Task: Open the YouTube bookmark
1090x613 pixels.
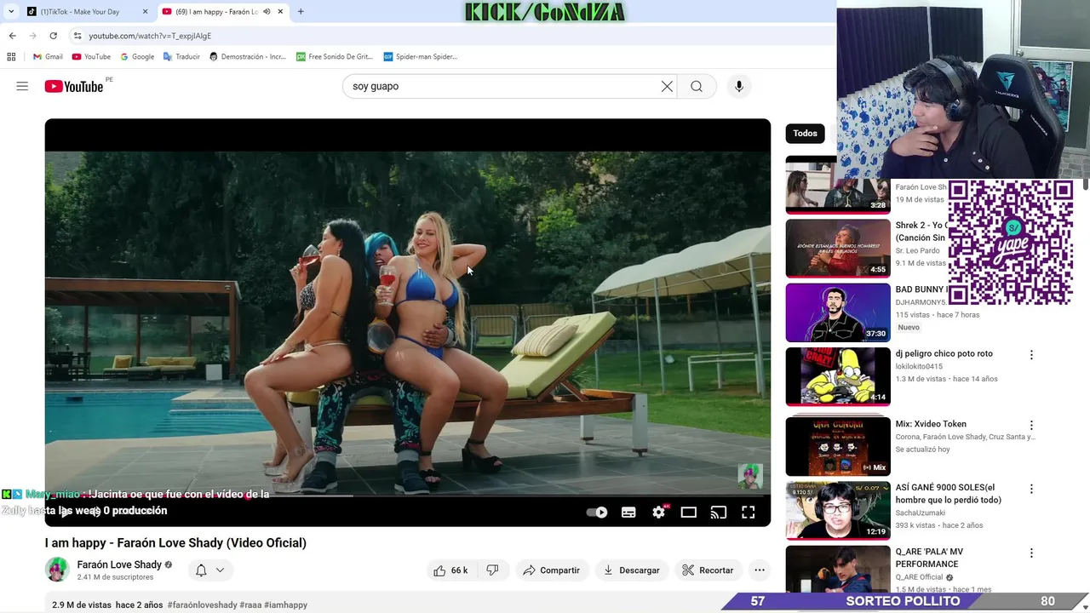Action: point(91,57)
